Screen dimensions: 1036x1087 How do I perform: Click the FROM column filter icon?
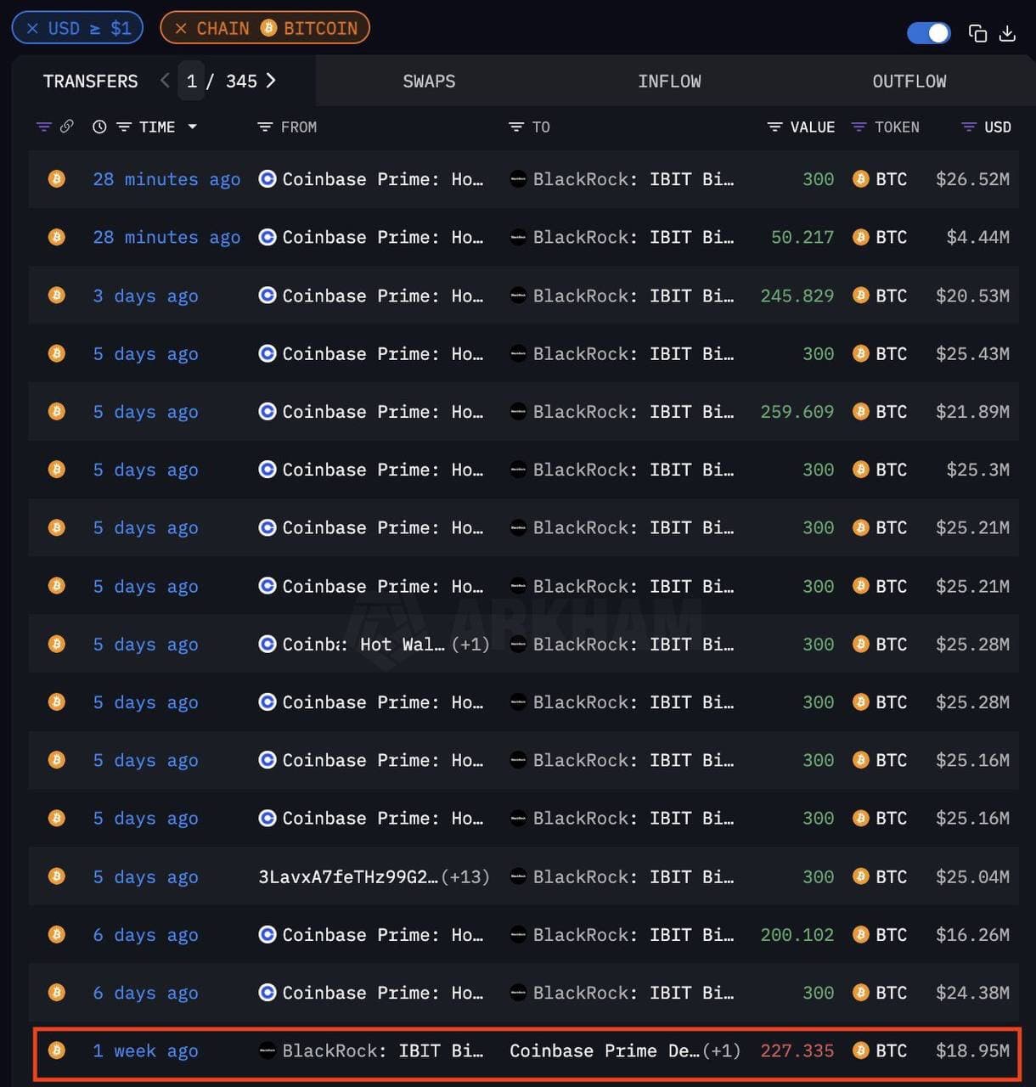click(265, 127)
